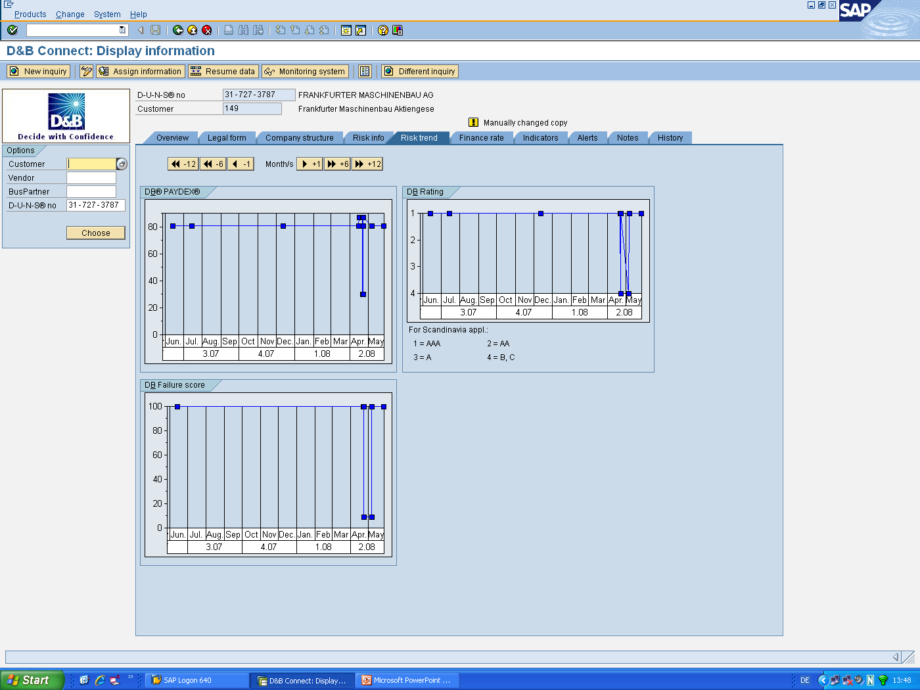Switch to the Risk info tab

pyautogui.click(x=368, y=138)
